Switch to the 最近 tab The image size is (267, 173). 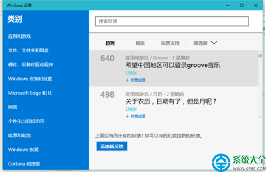pos(140,43)
